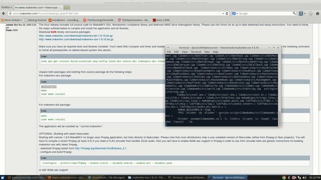This screenshot has width=321, height=180.
Task: Open the ffmpeg download release link
Action: click(x=100, y=148)
